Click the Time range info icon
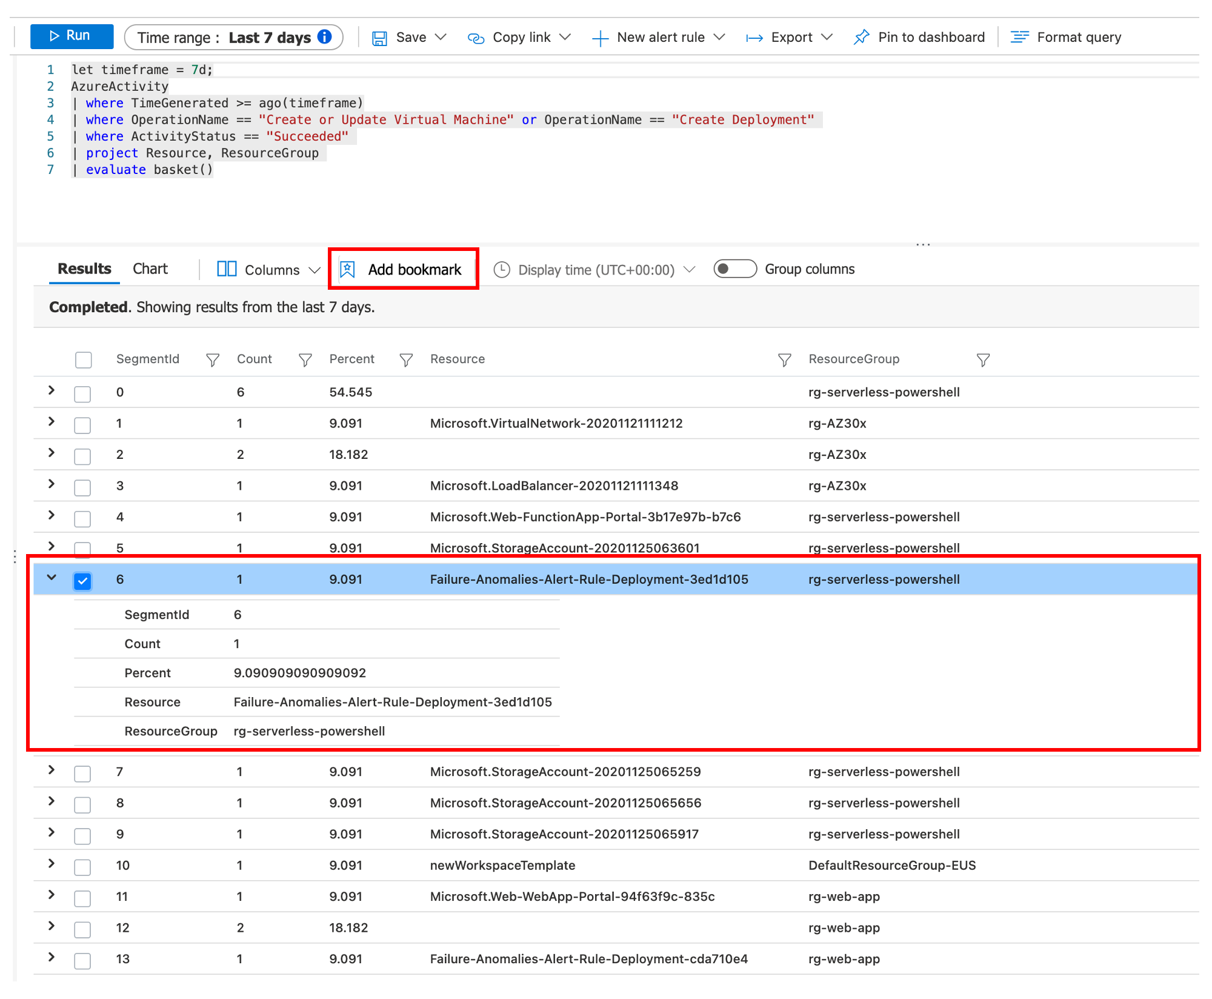1212x999 pixels. pos(325,37)
